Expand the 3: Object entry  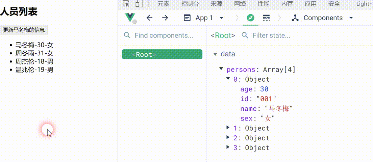(x=228, y=147)
